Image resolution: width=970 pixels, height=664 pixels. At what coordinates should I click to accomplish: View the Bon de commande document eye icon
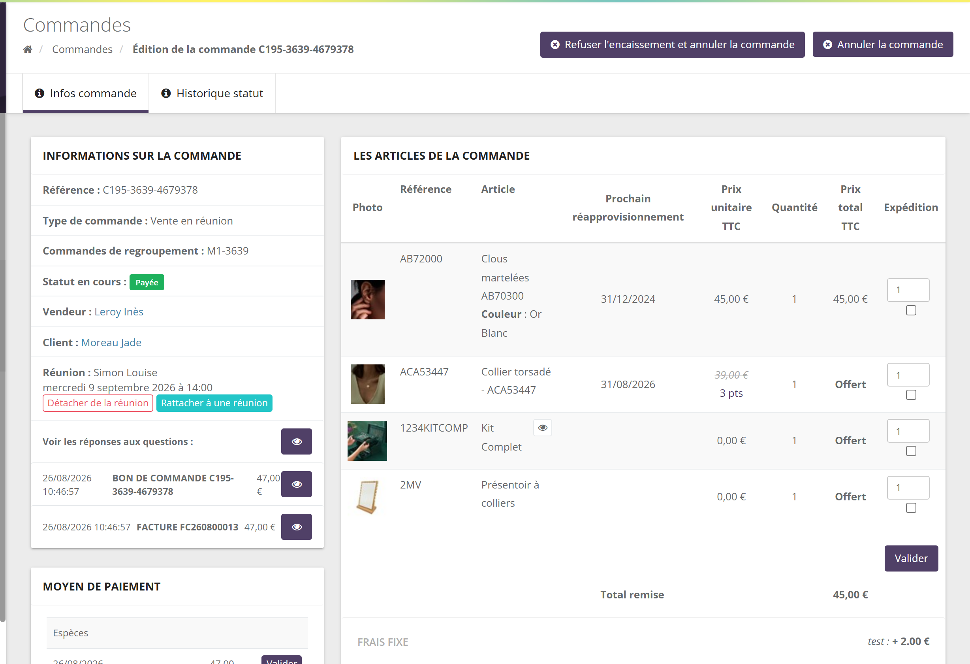296,484
